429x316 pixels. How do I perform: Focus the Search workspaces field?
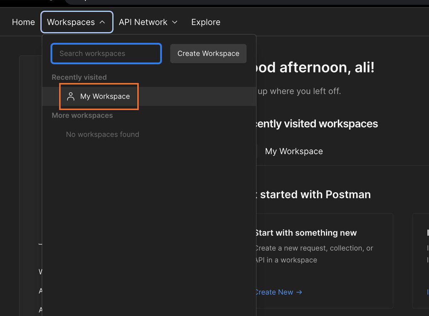[106, 54]
